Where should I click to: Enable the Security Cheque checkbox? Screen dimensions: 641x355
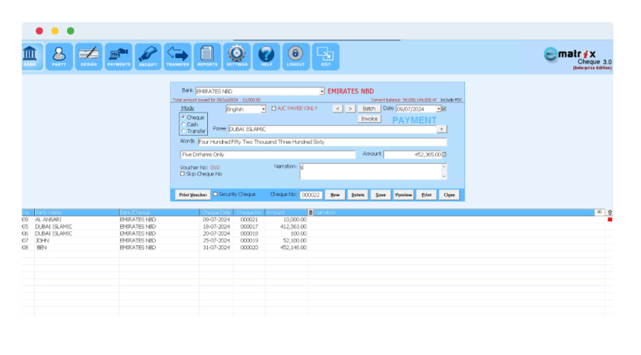(x=215, y=194)
